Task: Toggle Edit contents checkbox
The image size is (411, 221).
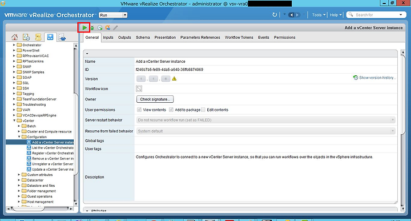Action: [x=203, y=110]
